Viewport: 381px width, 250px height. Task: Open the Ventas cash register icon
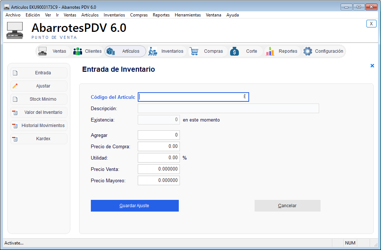42,51
